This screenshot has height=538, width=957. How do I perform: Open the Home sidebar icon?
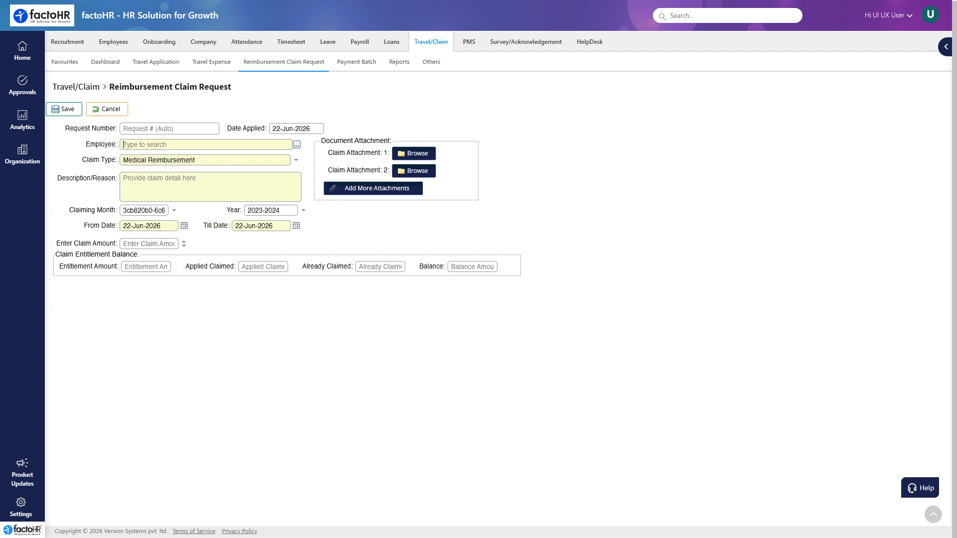(22, 51)
